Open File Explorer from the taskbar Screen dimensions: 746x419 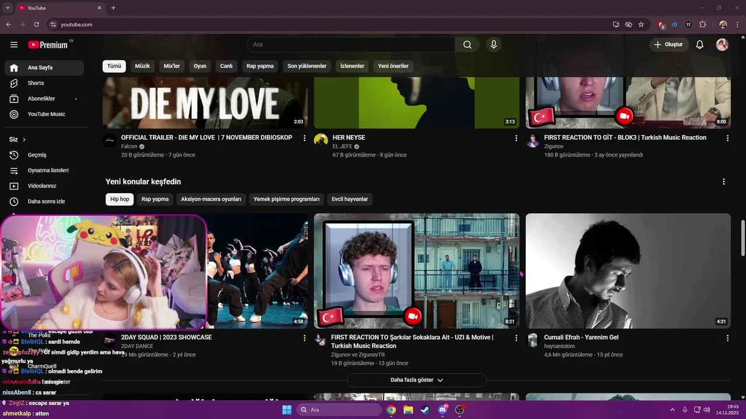click(x=408, y=410)
